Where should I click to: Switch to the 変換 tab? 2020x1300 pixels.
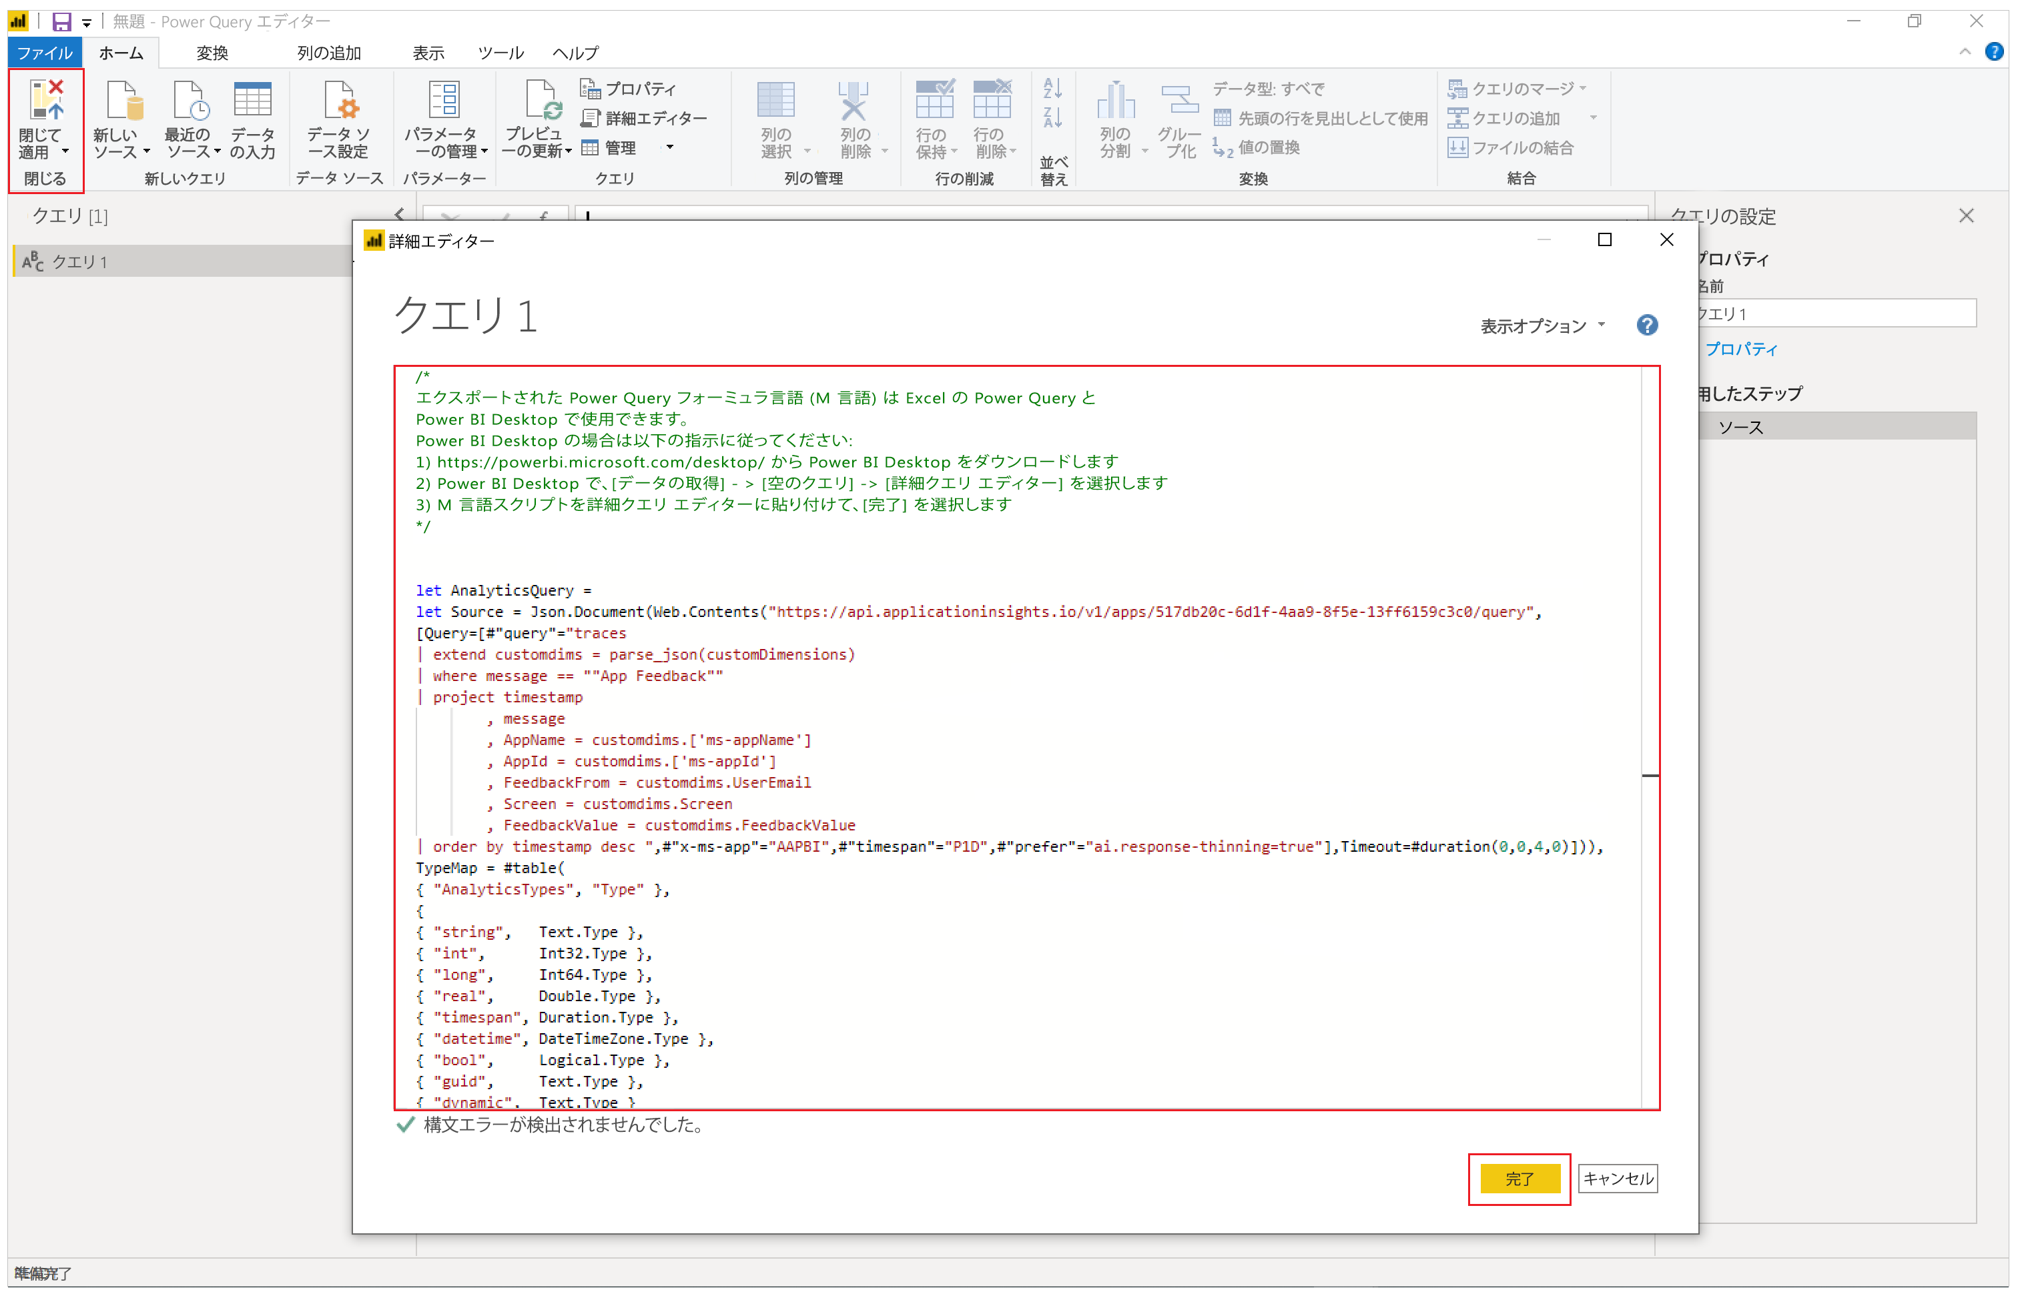coord(212,52)
